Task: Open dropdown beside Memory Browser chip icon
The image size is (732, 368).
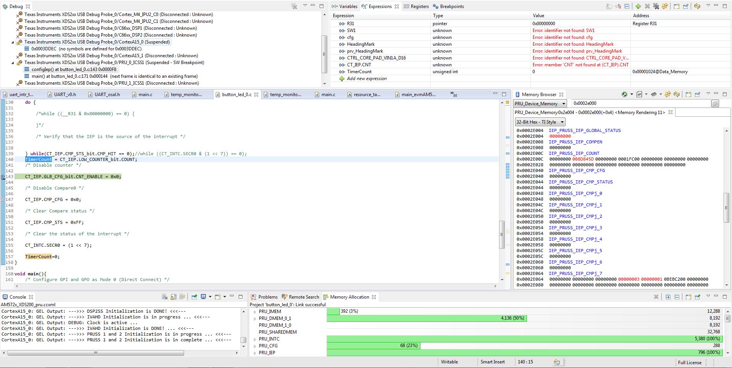Action: click(x=632, y=94)
